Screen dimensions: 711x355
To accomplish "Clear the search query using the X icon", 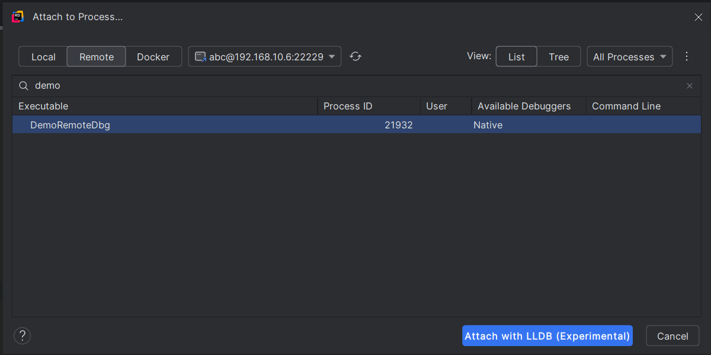I will [690, 85].
